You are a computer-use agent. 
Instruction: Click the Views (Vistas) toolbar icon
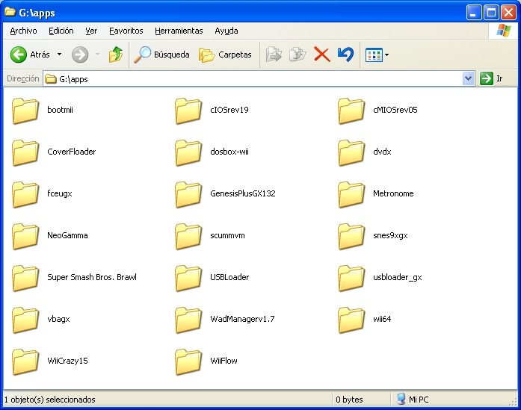pos(373,55)
